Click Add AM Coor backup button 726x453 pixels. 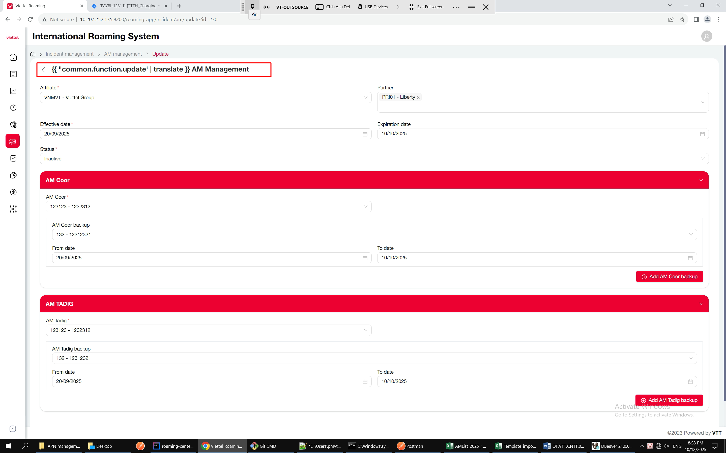669,276
